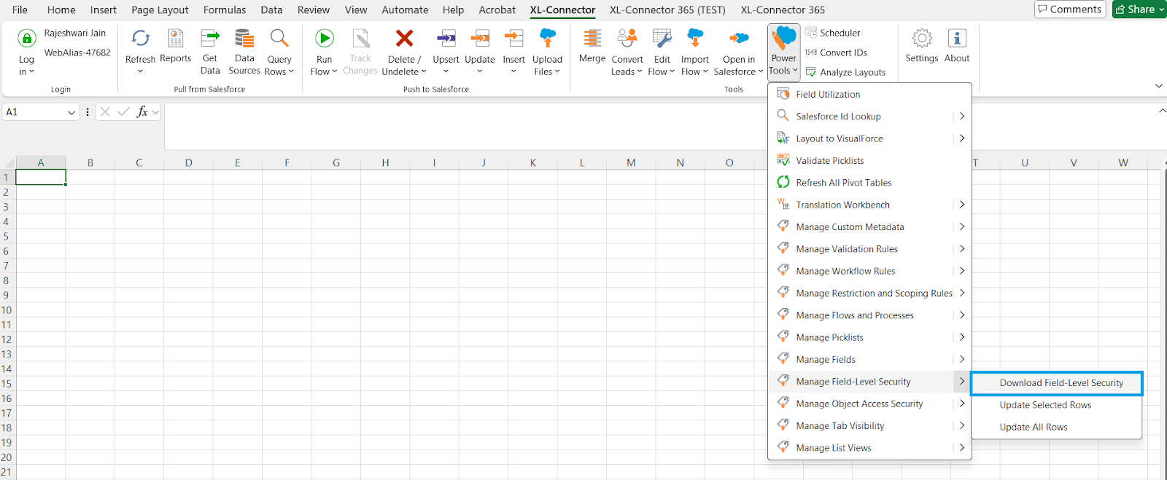Image resolution: width=1167 pixels, height=480 pixels.
Task: Click the Power Tools button
Action: (784, 52)
